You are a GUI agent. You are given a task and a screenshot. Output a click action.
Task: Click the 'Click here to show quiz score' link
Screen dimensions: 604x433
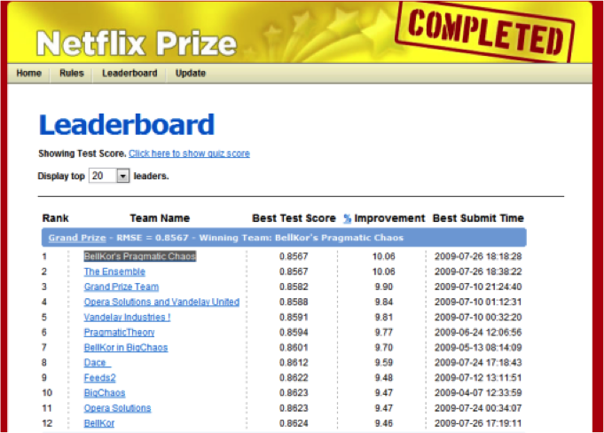tap(189, 154)
